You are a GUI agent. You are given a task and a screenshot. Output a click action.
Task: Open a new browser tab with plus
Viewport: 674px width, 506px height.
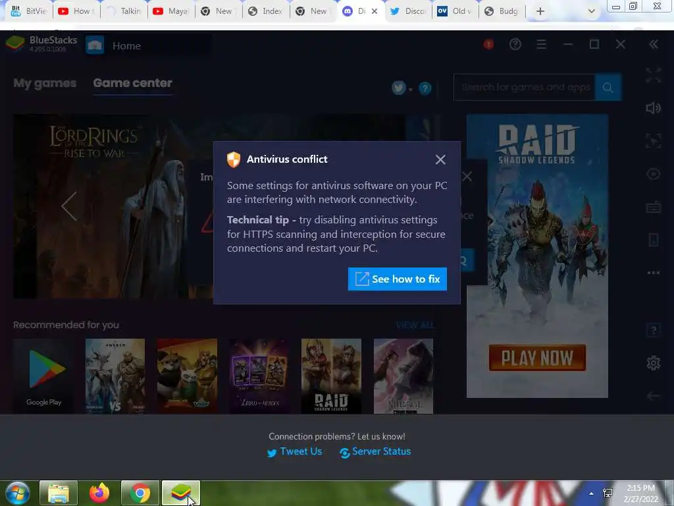[x=540, y=11]
